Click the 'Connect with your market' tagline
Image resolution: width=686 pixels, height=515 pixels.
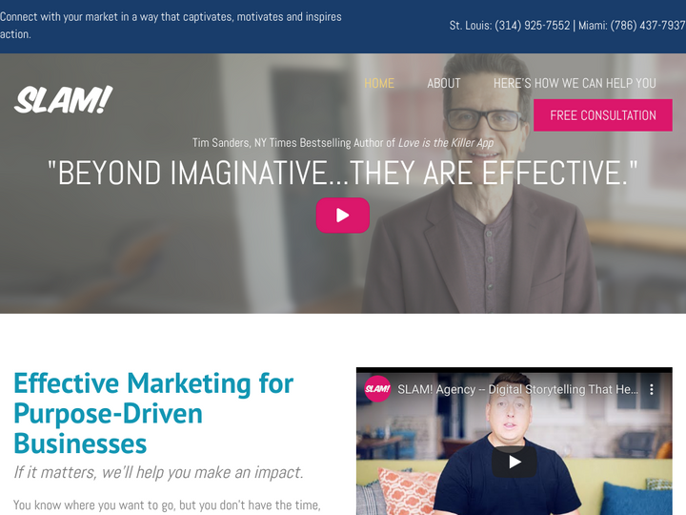coord(171,26)
